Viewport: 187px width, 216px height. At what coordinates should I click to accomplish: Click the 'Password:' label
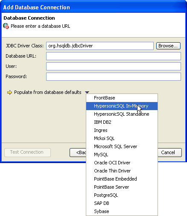pos(16,76)
